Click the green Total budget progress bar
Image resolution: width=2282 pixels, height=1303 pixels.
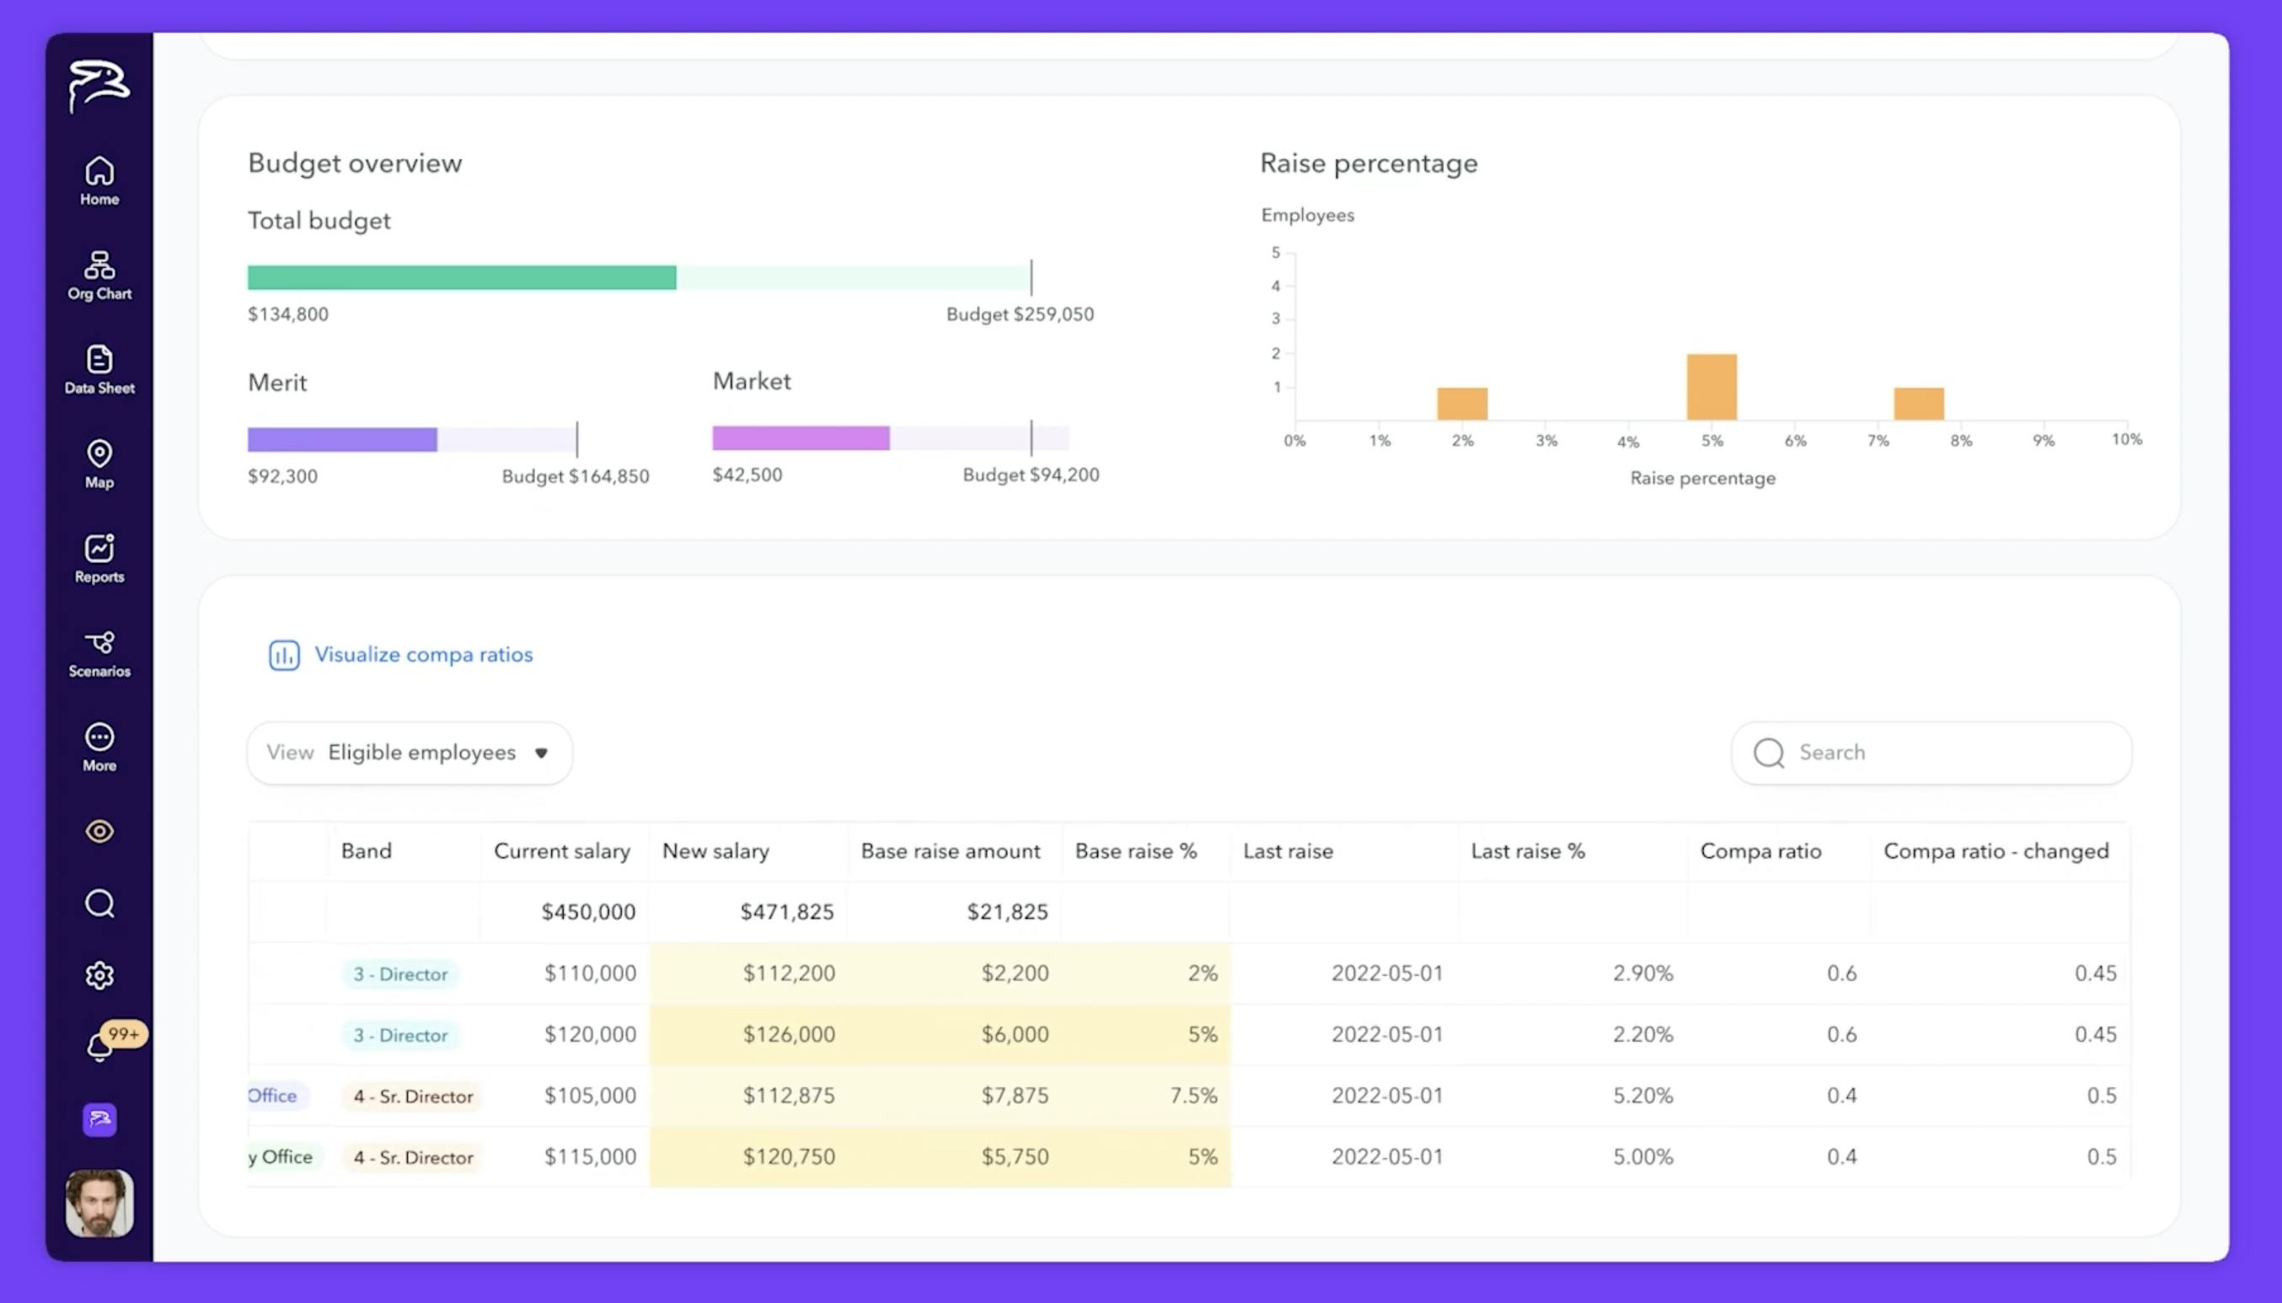(x=462, y=277)
